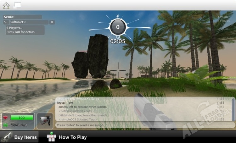The width and height of the screenshot is (236, 143).
Task: Click the FPS counter display
Action: click(x=222, y=17)
